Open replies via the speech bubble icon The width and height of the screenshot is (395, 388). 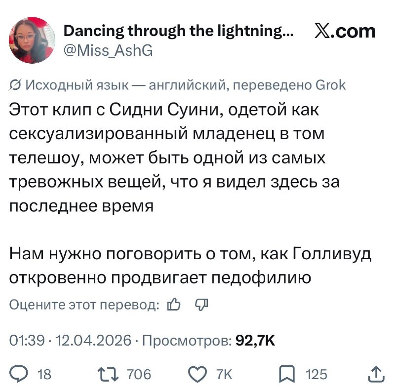[x=18, y=374]
